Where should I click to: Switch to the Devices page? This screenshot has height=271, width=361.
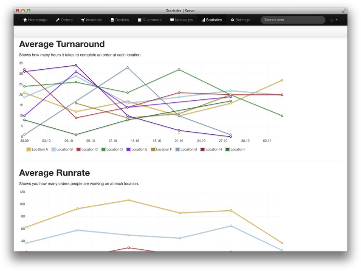pos(120,20)
